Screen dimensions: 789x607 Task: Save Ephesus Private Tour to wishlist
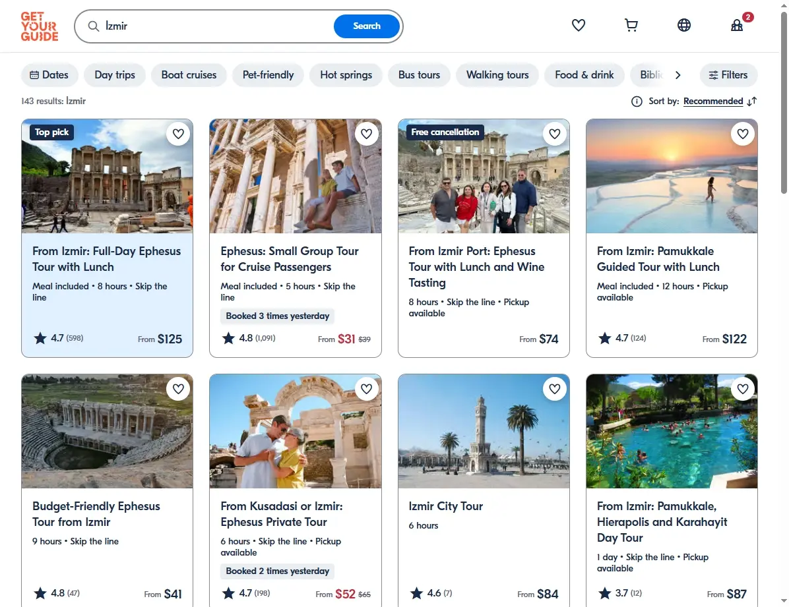coord(366,389)
